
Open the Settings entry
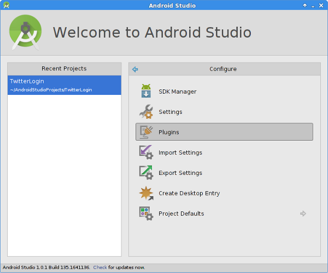(224, 112)
